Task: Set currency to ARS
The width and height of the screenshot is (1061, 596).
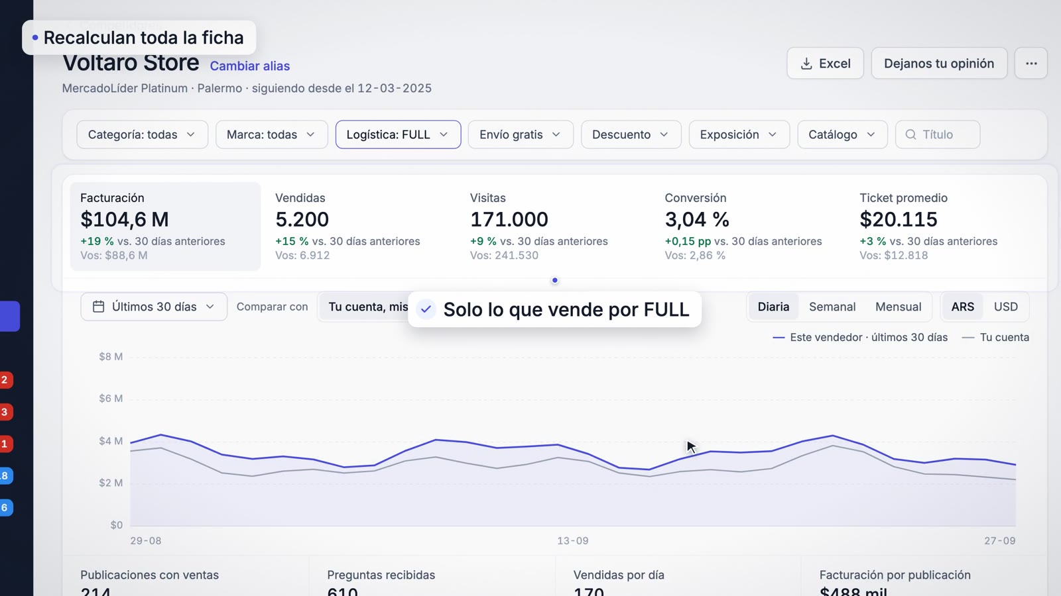Action: (962, 307)
